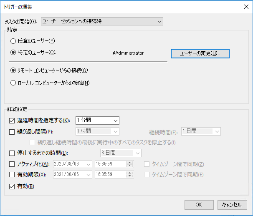Enable the 繰り返し間隔 checkbox
The height and width of the screenshot is (216, 253).
click(12, 132)
